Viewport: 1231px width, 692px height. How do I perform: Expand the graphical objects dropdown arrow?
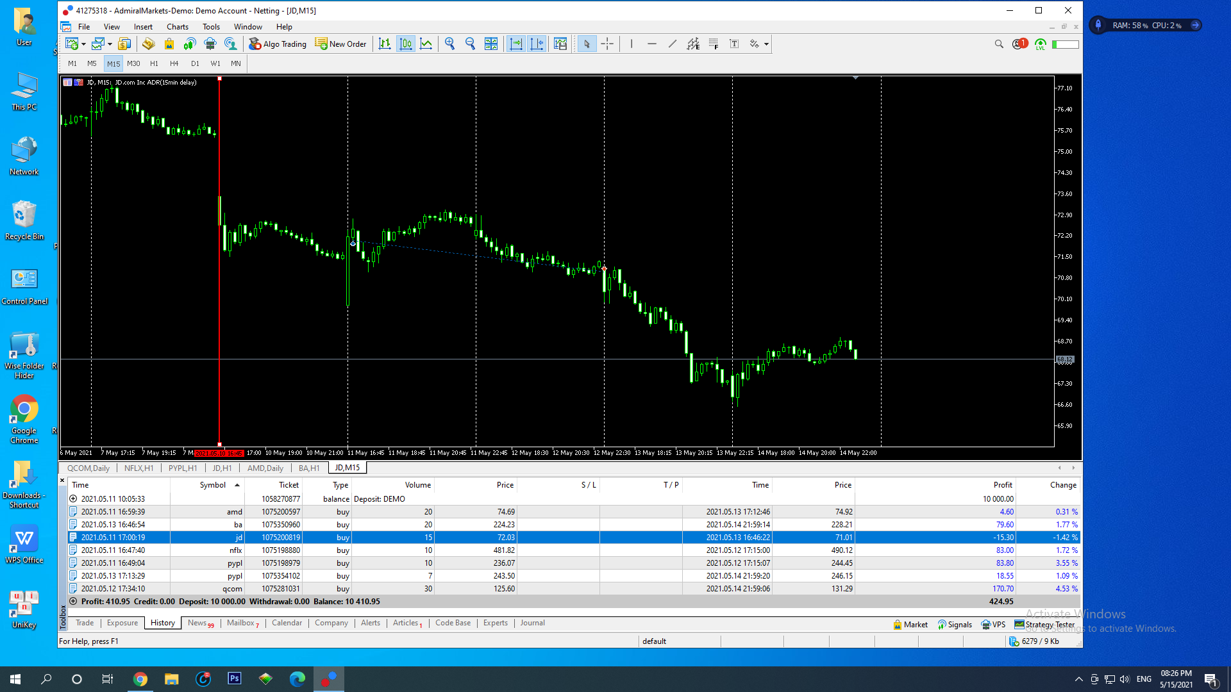(x=766, y=44)
